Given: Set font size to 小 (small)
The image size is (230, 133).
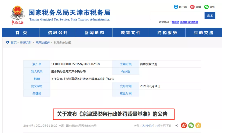Looking at the screenshot, I should [x=152, y=126].
